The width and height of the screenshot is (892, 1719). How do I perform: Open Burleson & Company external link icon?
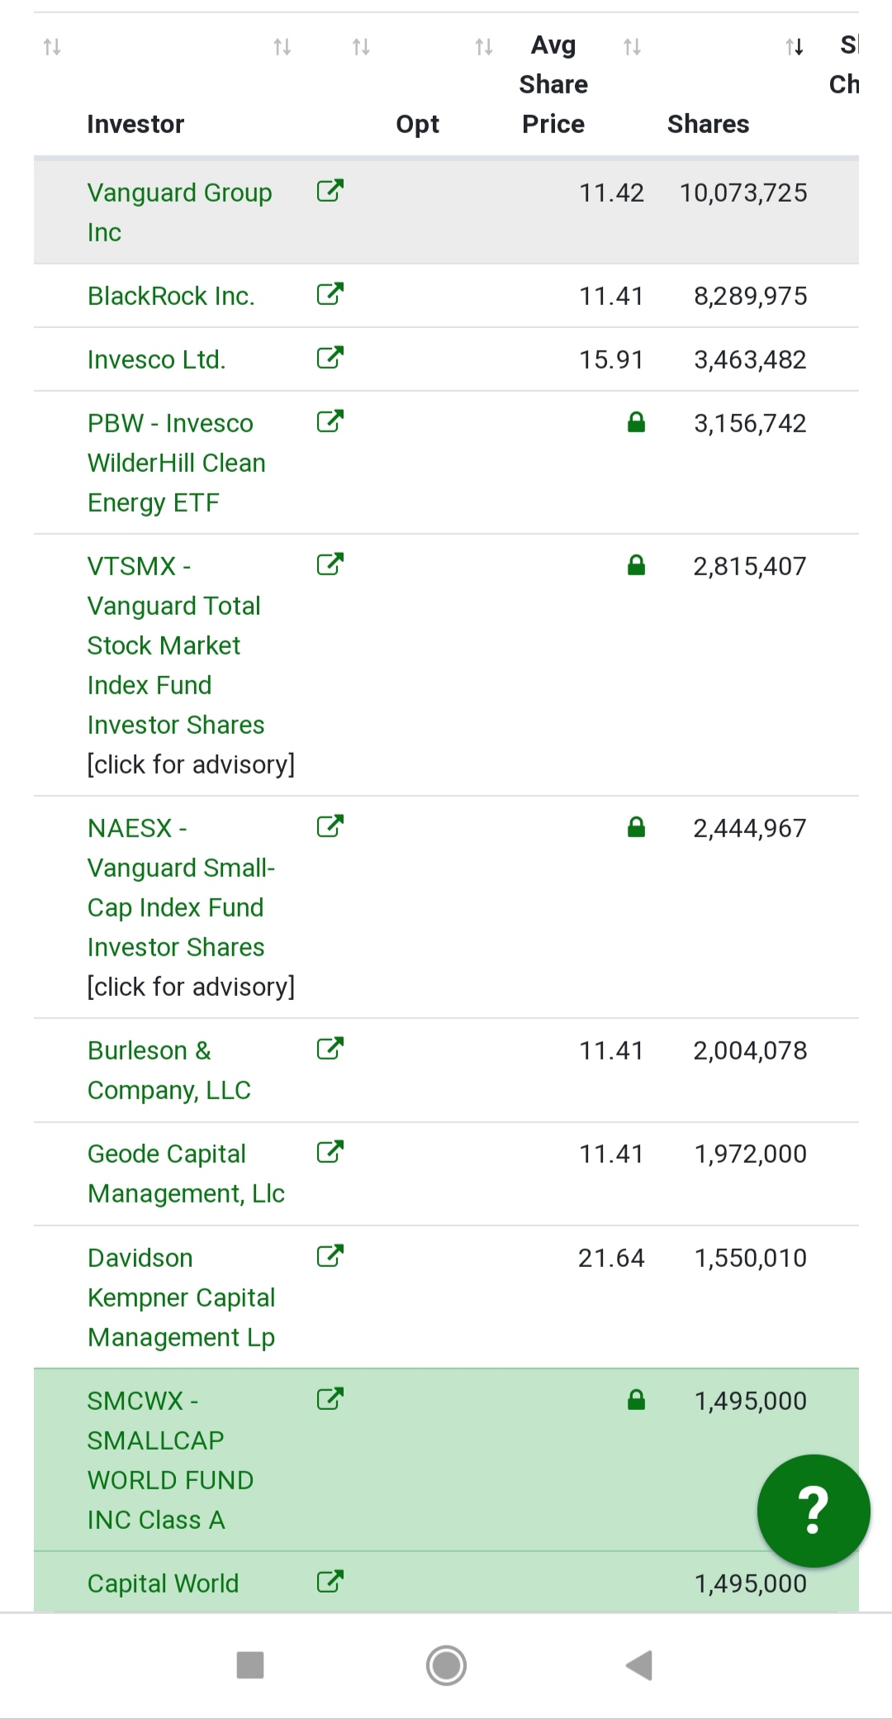point(330,1048)
